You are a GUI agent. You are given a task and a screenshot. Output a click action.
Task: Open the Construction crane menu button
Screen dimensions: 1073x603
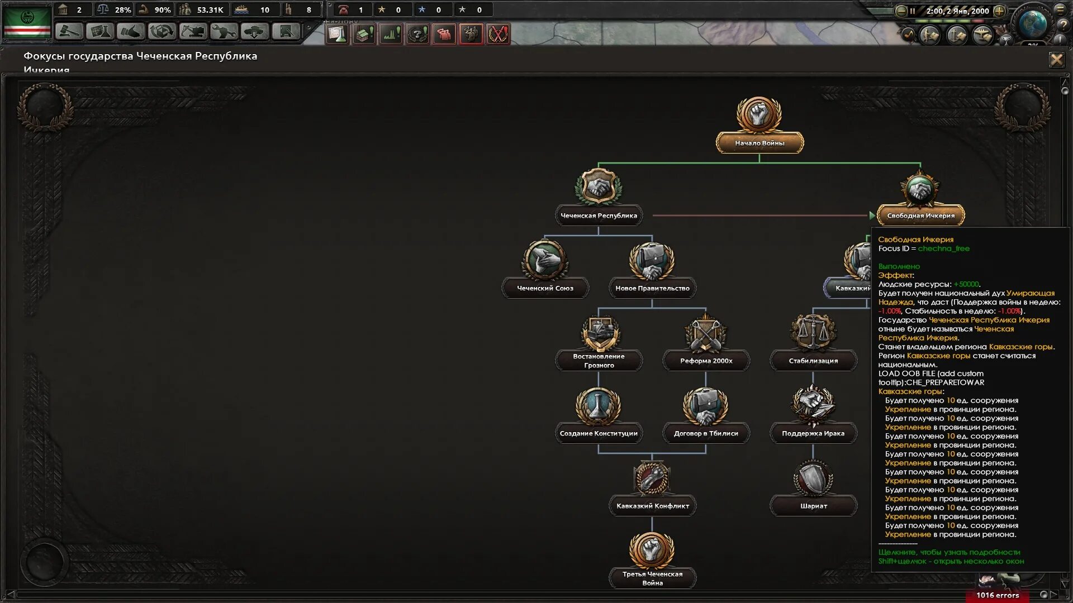pyautogui.click(x=193, y=32)
